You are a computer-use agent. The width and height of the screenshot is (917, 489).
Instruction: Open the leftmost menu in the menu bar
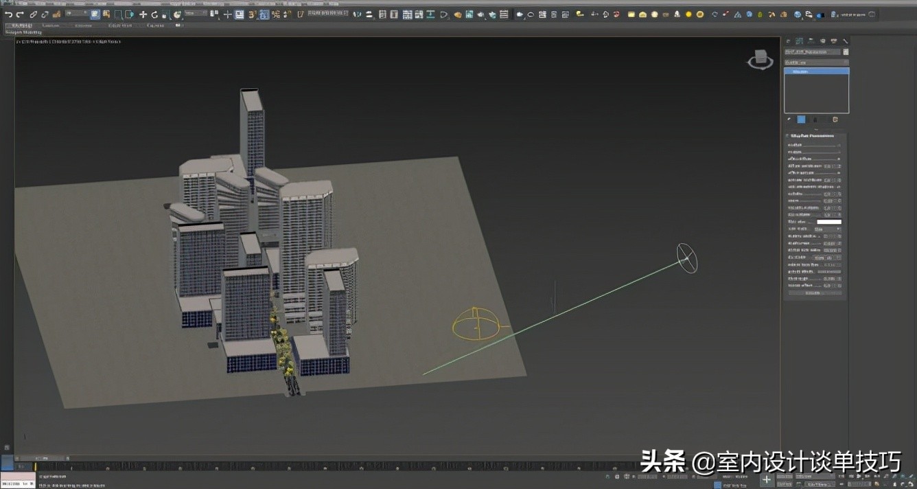pos(17,25)
